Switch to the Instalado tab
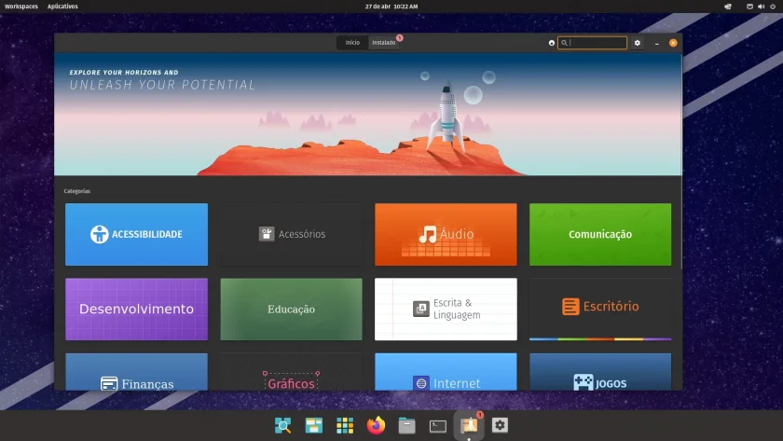This screenshot has width=783, height=441. [x=383, y=43]
